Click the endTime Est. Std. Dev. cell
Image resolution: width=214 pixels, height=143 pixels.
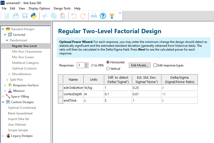click(x=147, y=101)
